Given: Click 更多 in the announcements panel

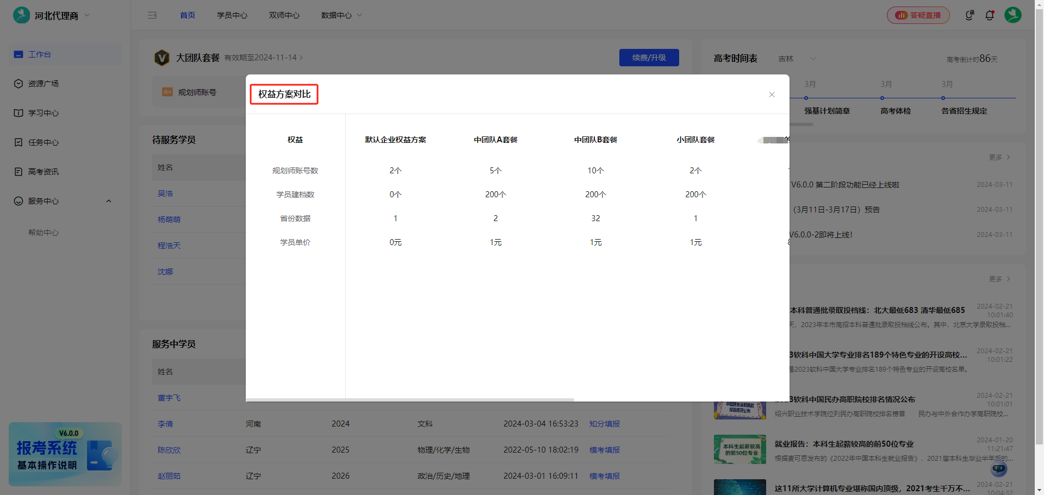Looking at the screenshot, I should [x=999, y=157].
